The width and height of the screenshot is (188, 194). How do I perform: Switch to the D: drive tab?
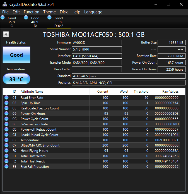click(35, 22)
